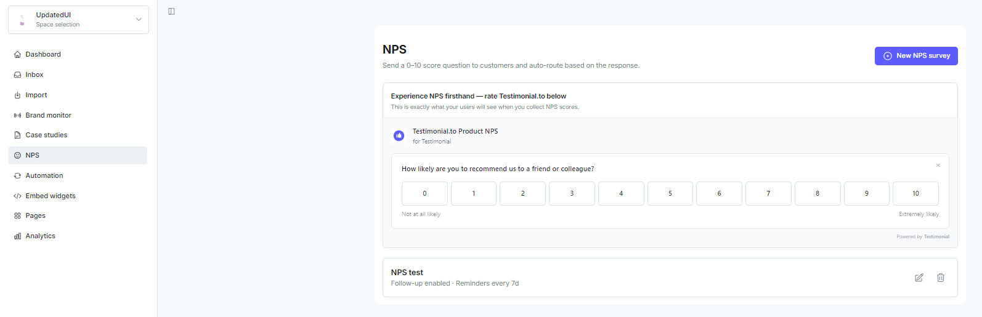Open Brand monitor via its signal icon
982x317 pixels.
click(17, 115)
